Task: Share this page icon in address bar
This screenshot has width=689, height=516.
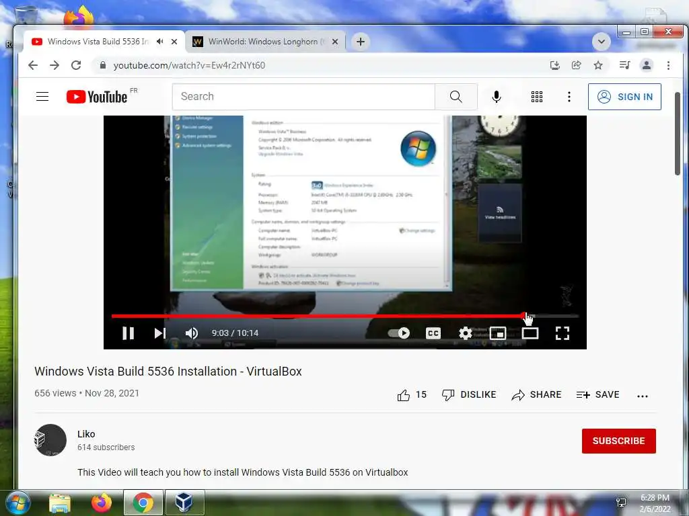Action: pyautogui.click(x=577, y=65)
